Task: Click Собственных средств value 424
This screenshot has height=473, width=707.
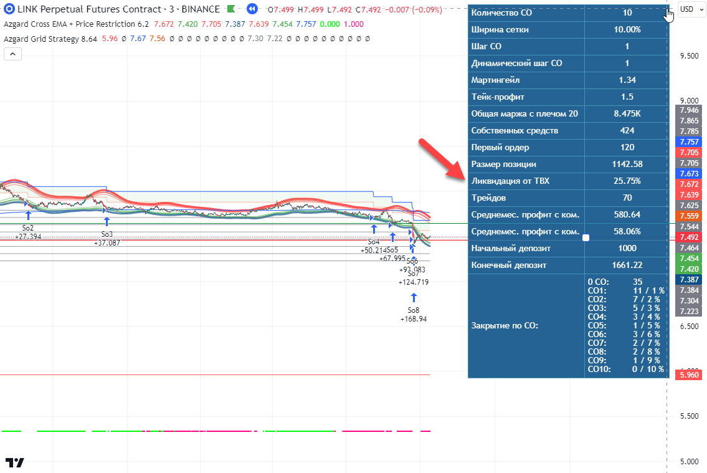Action: 627,130
